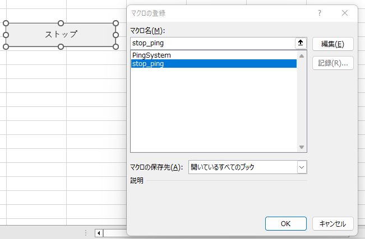Click the ストップ button shape on the sheet

61,35
